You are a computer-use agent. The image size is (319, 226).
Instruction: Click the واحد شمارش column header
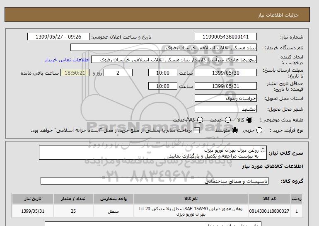click(x=114, y=199)
